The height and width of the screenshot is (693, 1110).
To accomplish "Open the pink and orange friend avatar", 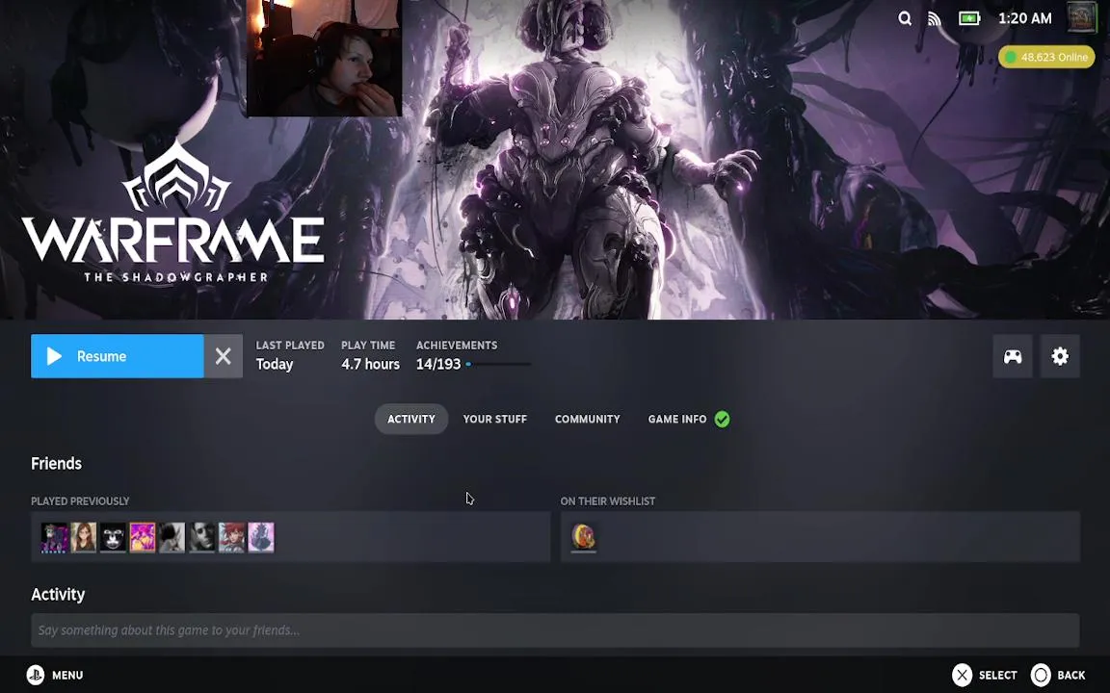I will 143,537.
